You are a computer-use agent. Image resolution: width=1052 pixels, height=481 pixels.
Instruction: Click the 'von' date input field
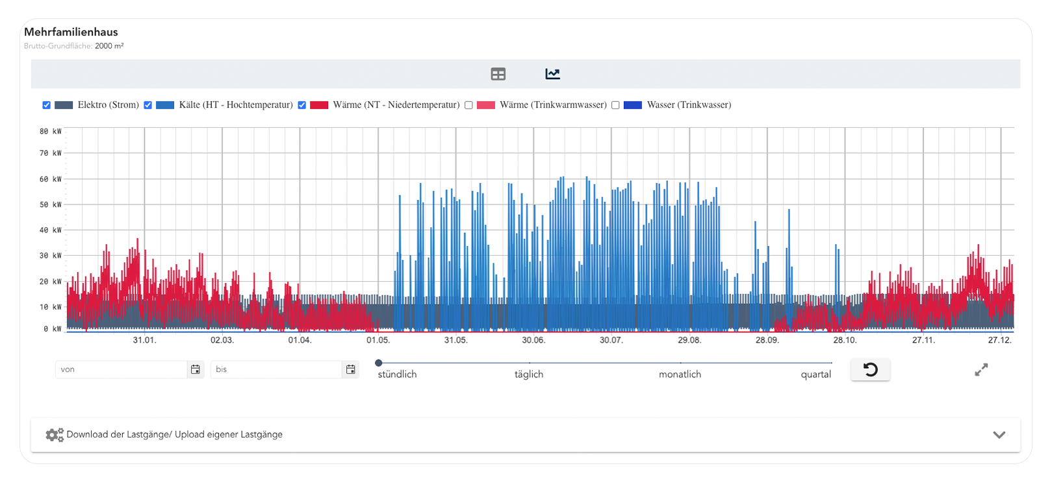pyautogui.click(x=122, y=369)
